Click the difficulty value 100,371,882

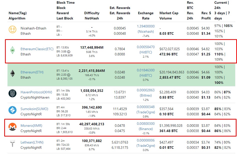tap(92, 141)
